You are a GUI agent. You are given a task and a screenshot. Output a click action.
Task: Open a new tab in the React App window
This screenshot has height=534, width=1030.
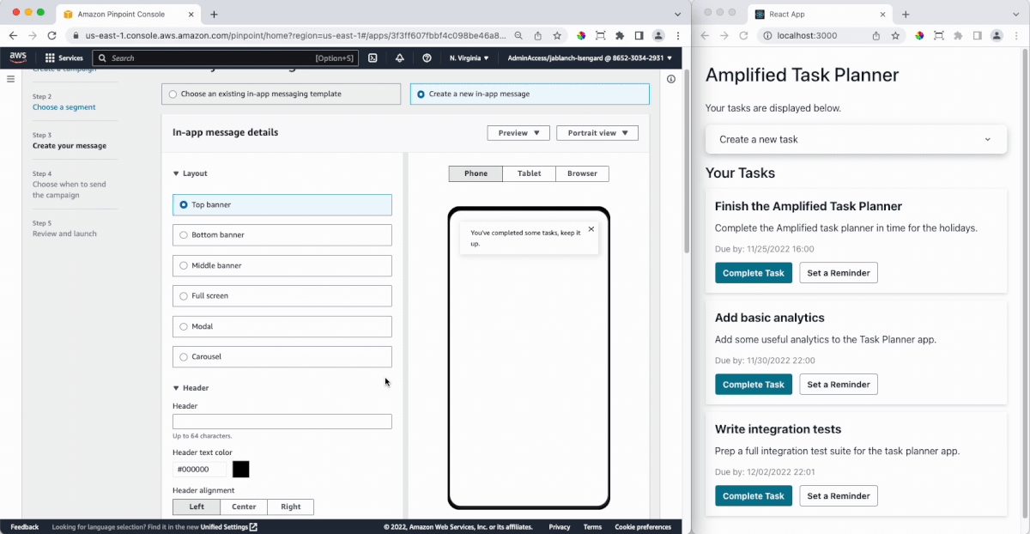[x=906, y=14]
